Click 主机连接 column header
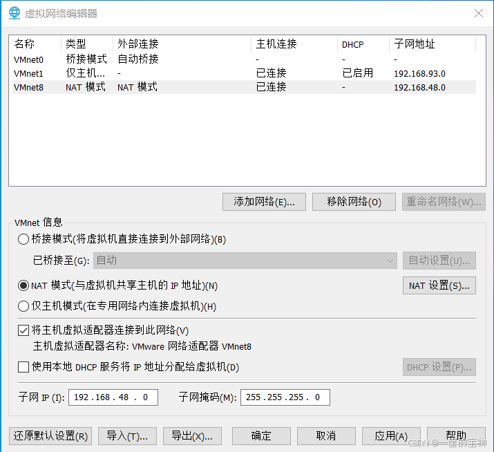 [294, 44]
